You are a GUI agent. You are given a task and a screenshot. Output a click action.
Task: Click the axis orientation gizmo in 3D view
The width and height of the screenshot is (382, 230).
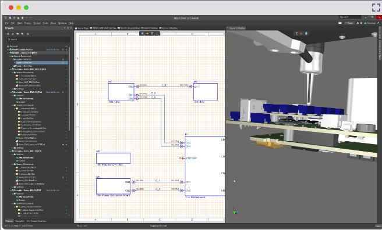pyautogui.click(x=235, y=212)
